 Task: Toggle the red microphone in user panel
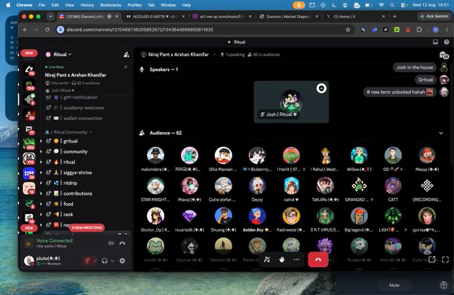[87, 260]
